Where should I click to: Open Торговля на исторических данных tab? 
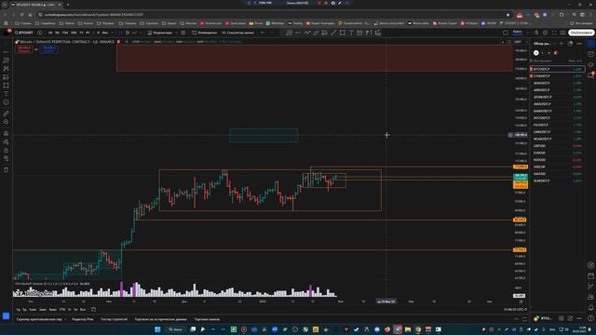pos(161,319)
